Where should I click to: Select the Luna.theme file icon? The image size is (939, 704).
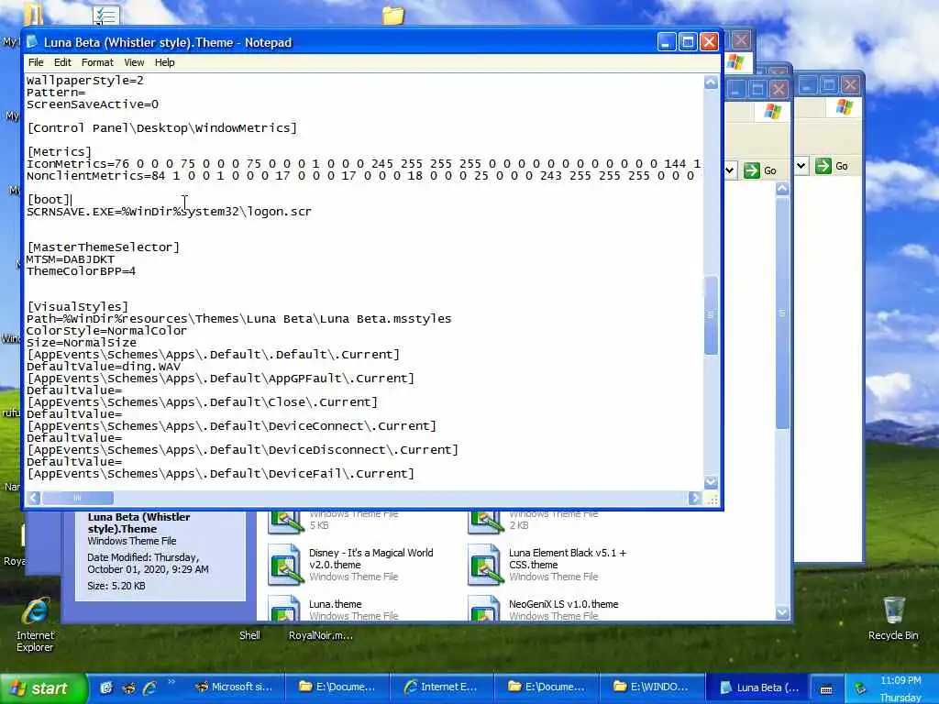[x=285, y=608]
